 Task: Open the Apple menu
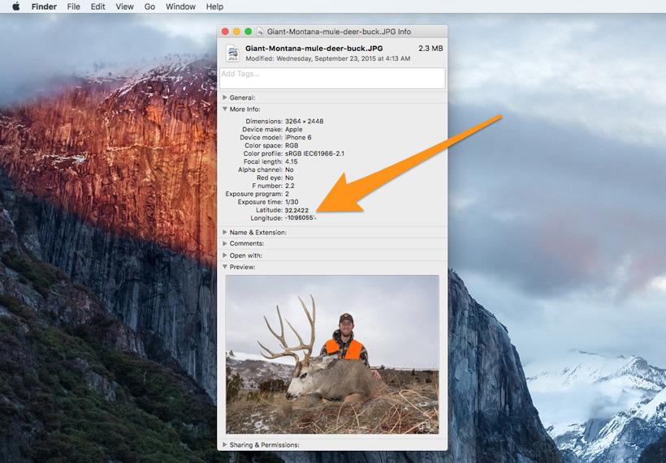[15, 6]
